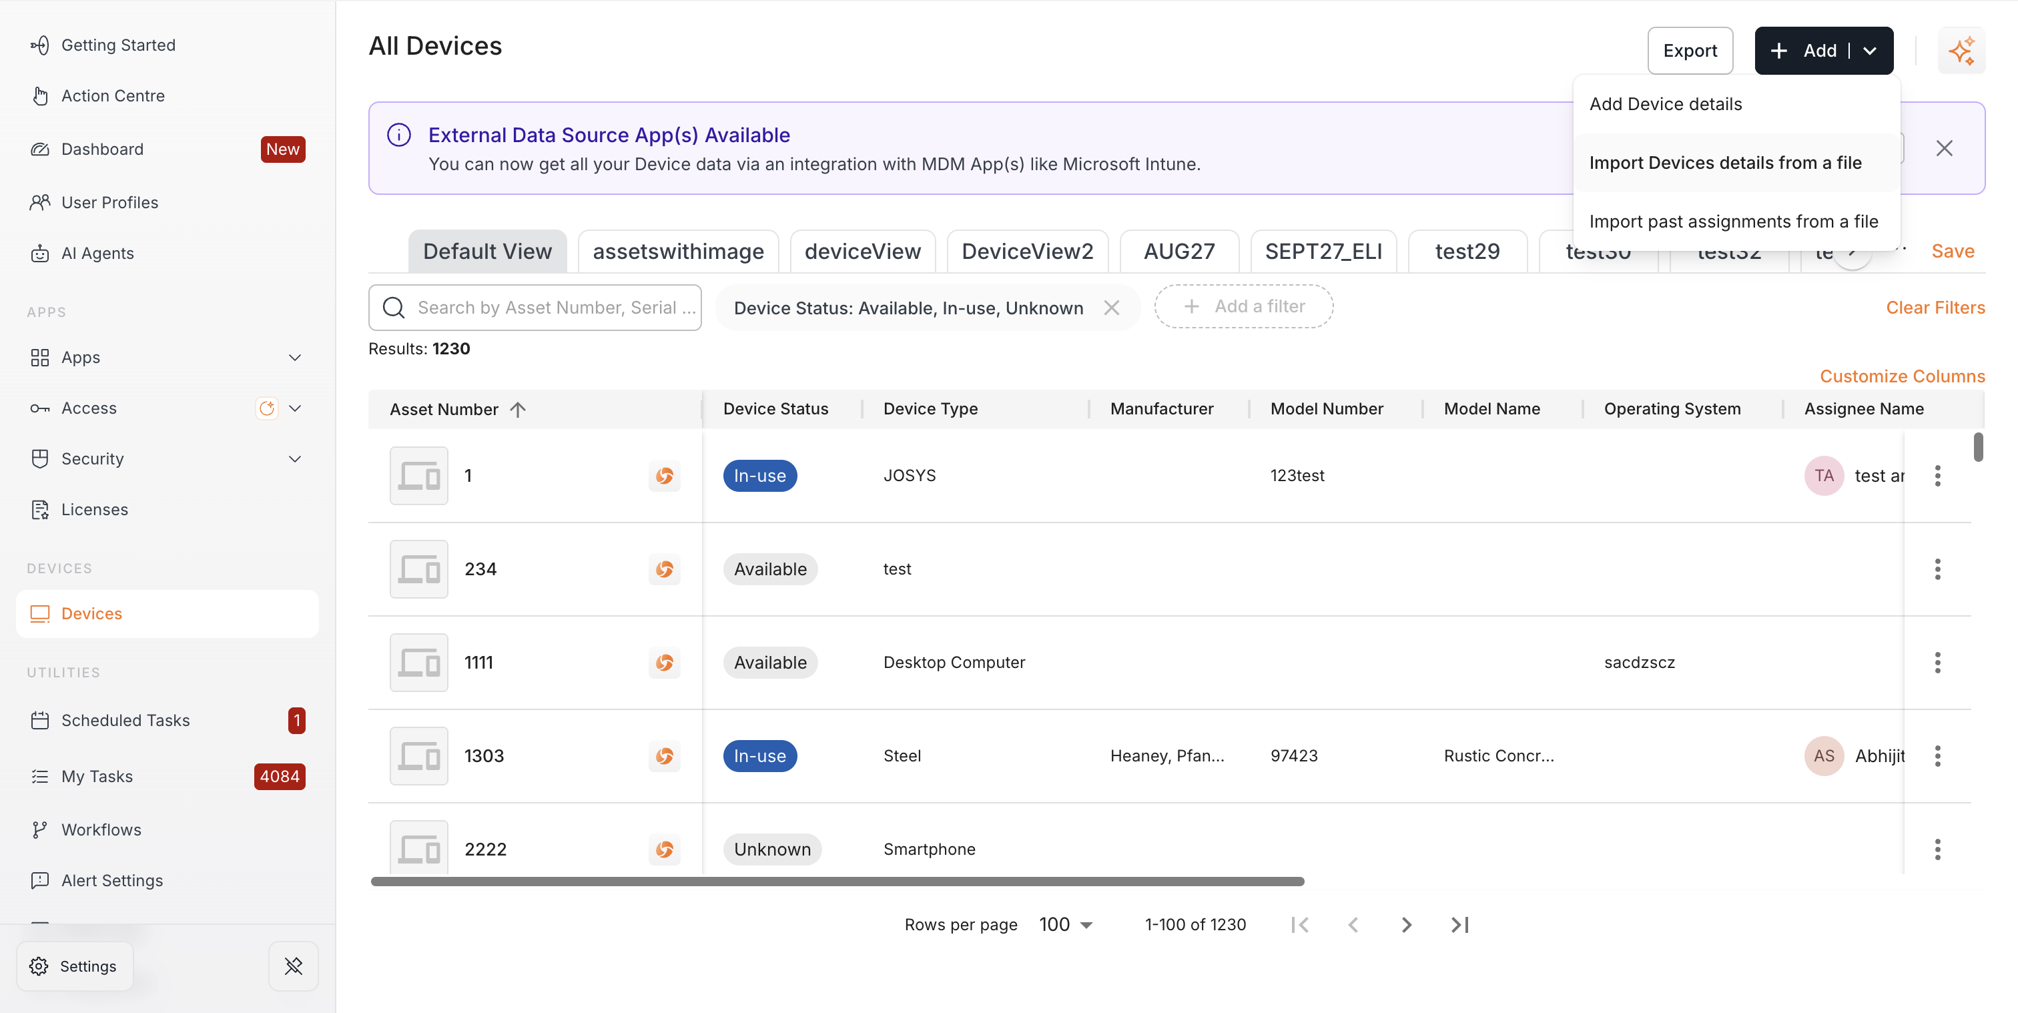Click the Export button
The height and width of the screenshot is (1013, 2018).
click(x=1690, y=51)
